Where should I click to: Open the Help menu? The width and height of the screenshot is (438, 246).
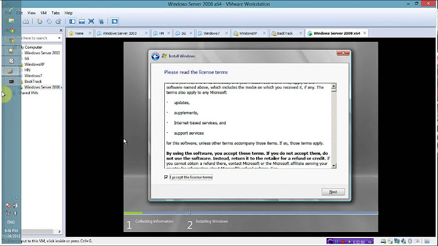pyautogui.click(x=68, y=13)
